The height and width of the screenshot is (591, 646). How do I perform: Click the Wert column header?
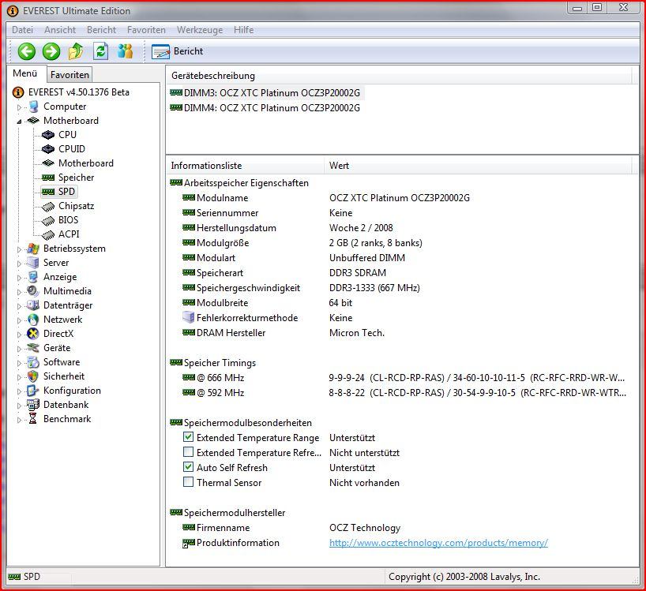coord(478,166)
